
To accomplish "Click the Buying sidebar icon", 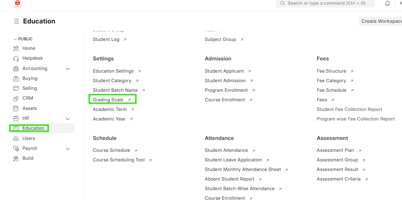I will tap(16, 79).
